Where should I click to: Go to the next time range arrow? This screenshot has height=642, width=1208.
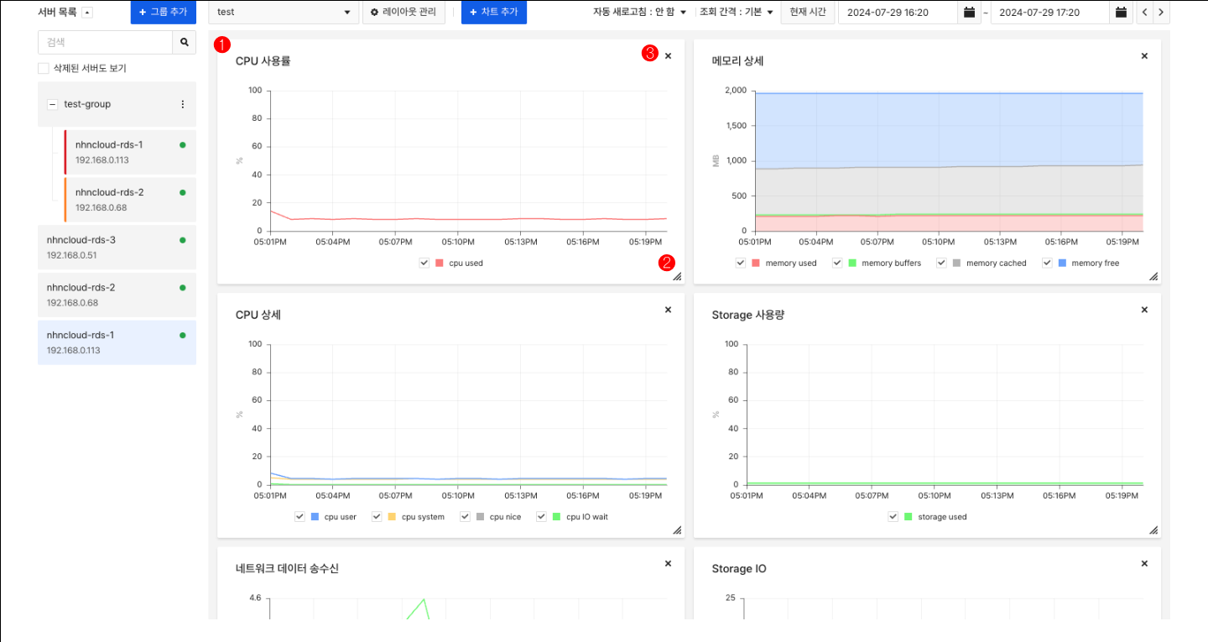coord(1161,13)
